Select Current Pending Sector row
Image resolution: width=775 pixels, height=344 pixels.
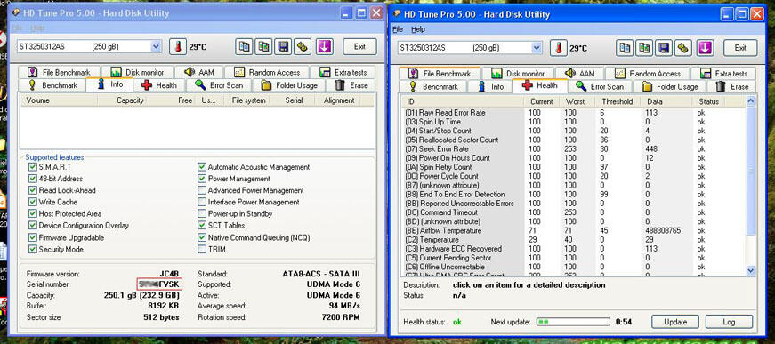[x=573, y=258]
